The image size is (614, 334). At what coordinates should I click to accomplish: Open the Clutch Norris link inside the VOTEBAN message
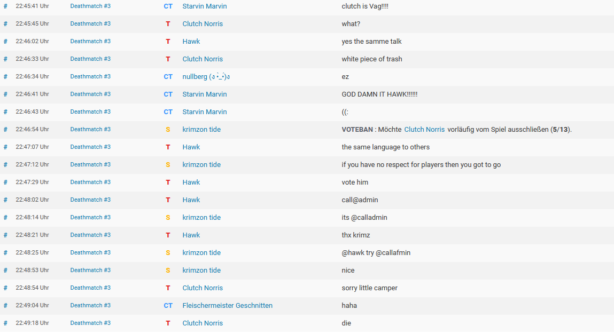tap(424, 130)
